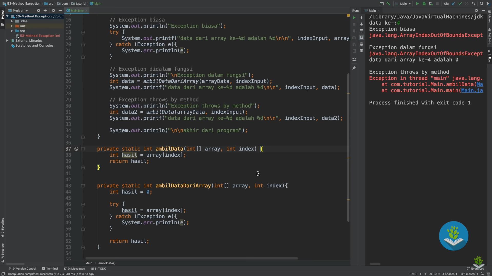Viewport: 492px width, 276px height.
Task: Clear the console with trash icon
Action: coord(362,51)
